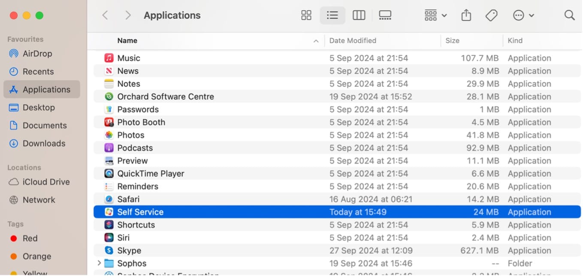The height and width of the screenshot is (276, 583).
Task: Expand the Sophos folder disclosure arrow
Action: click(x=99, y=263)
